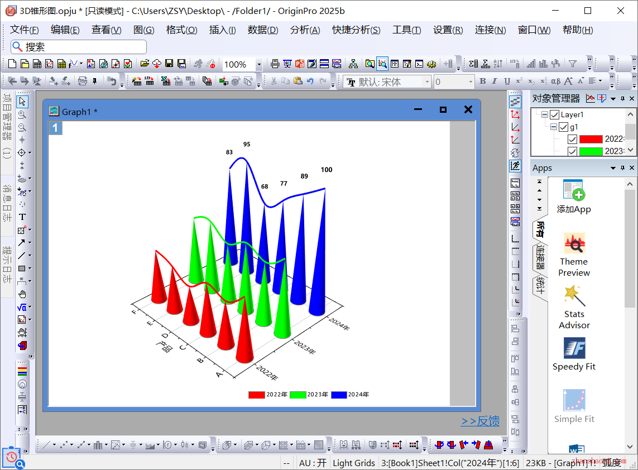Screen dimensions: 638x470
Task: Open the Code Builder gear icon
Action: (x=431, y=64)
